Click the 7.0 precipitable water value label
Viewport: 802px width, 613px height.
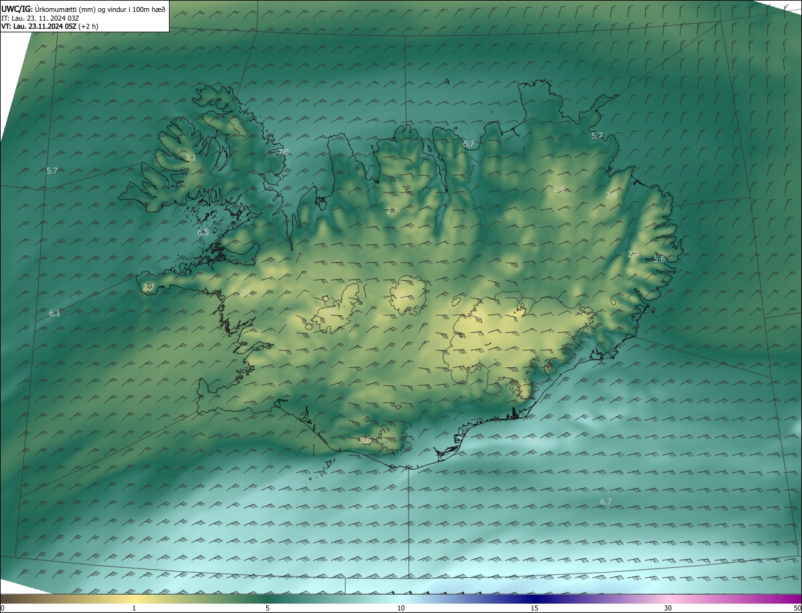click(283, 152)
